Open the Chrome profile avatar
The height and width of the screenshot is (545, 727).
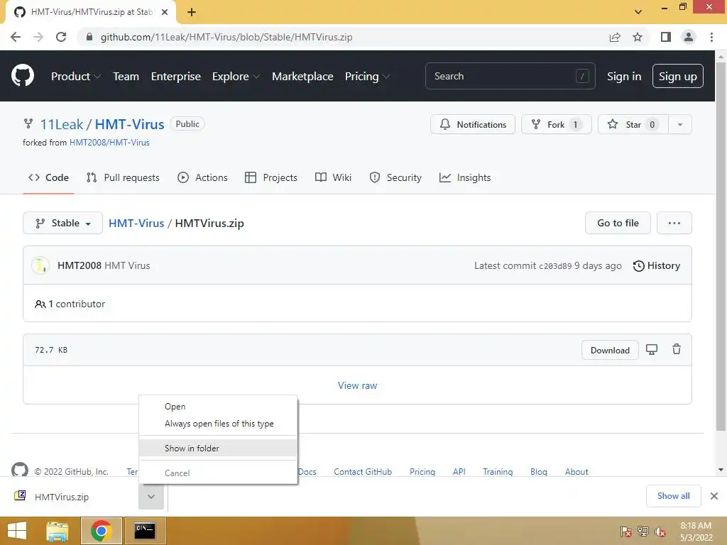pos(689,37)
